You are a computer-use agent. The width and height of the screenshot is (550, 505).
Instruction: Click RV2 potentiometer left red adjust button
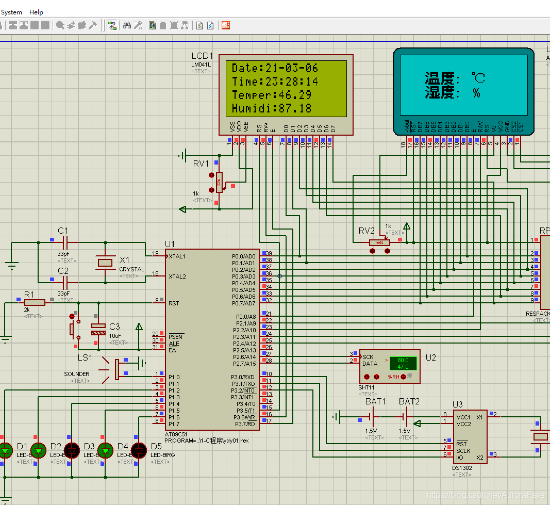tap(373, 251)
